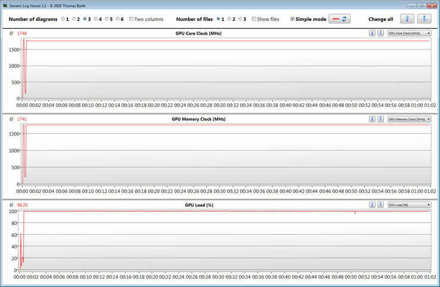Minimize the Generic Log Viewer window

coord(411,5)
